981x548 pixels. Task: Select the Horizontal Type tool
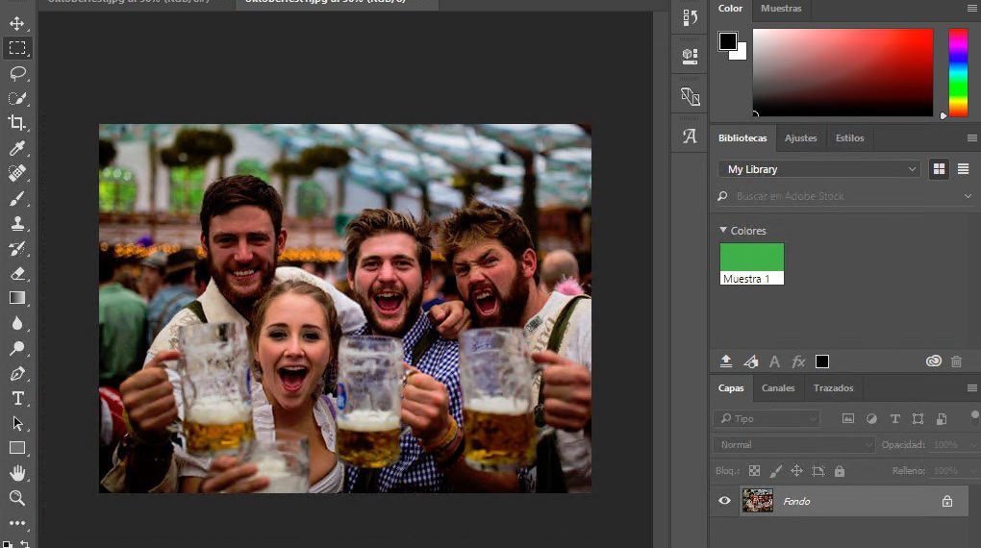tap(17, 398)
